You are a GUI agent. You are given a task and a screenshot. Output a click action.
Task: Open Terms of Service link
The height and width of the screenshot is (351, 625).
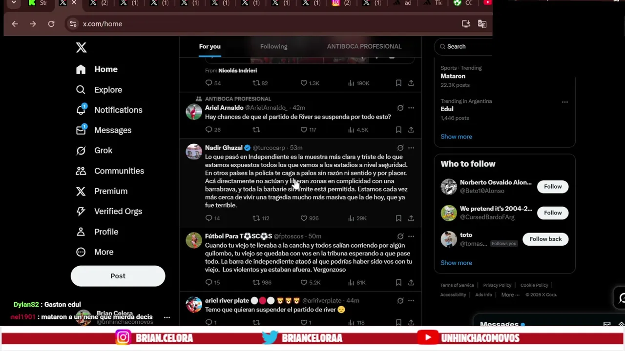coord(457,285)
